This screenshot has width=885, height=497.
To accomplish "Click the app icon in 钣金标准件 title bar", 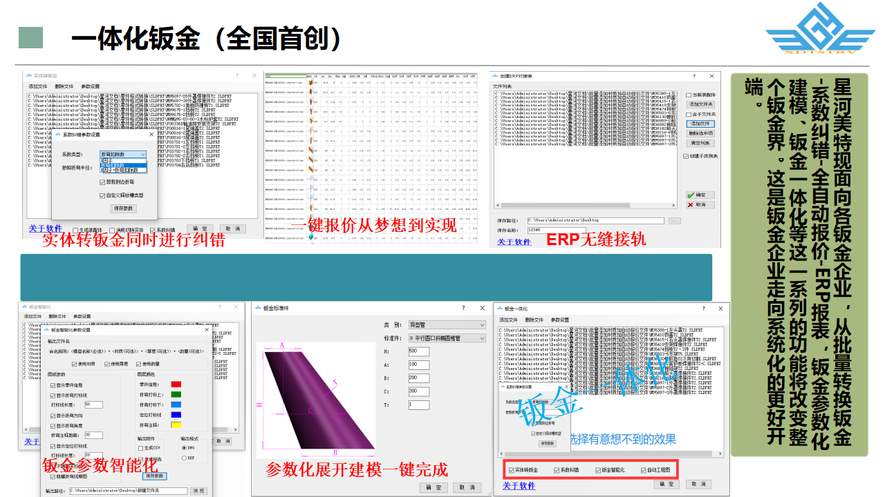I will [259, 308].
